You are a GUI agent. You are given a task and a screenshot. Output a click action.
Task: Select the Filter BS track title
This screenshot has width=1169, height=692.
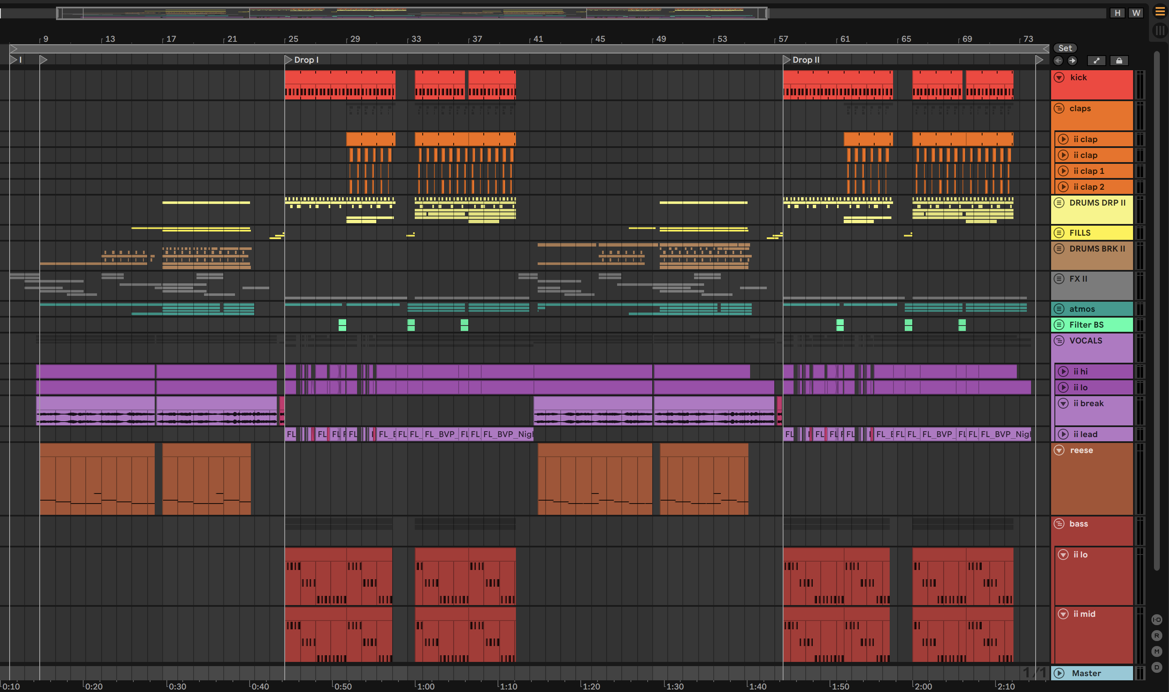(x=1087, y=325)
